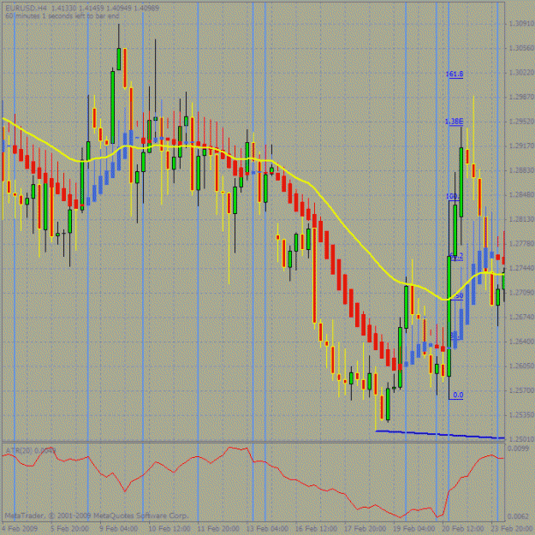Image resolution: width=535 pixels, height=535 pixels.
Task: Click the 1.27780 price axis label
Action: 521,244
